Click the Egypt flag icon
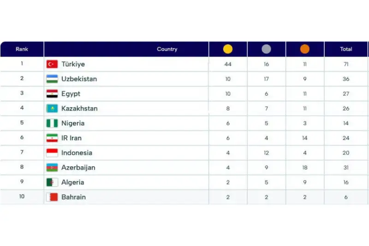This screenshot has height=246, width=369. click(x=52, y=94)
